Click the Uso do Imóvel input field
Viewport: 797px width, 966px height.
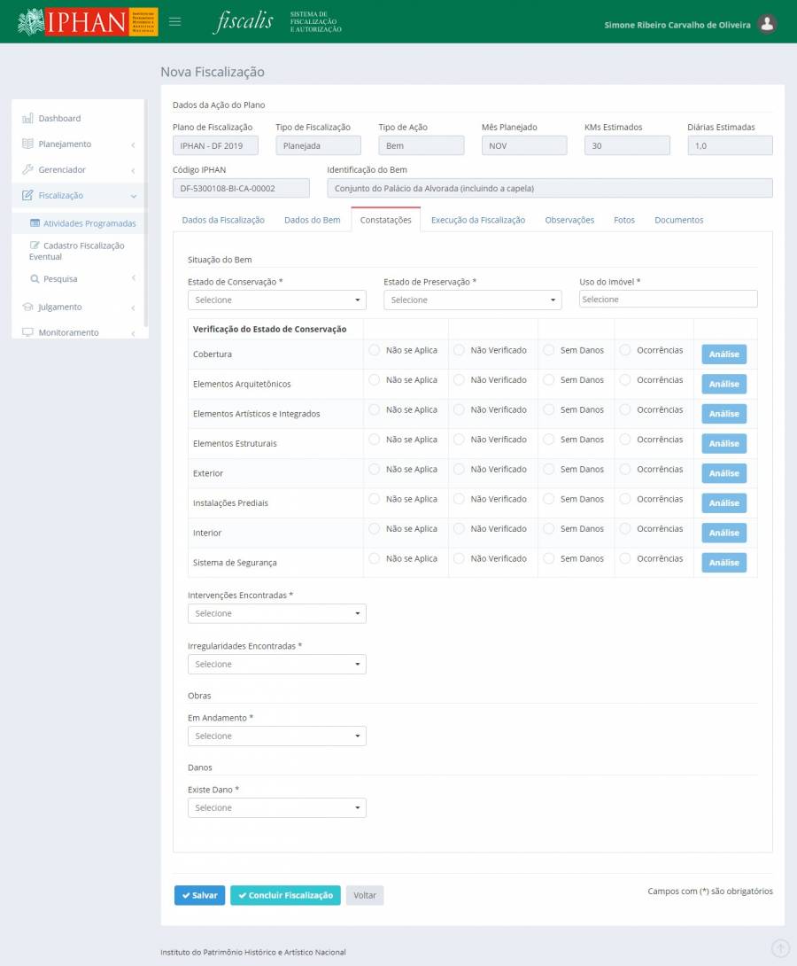(668, 300)
